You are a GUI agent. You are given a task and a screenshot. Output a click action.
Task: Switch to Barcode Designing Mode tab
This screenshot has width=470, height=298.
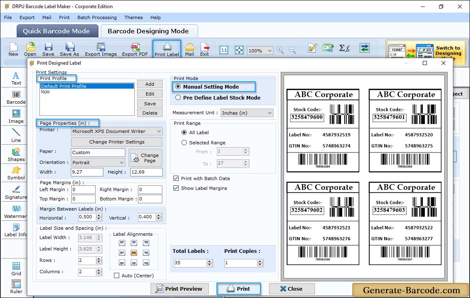coord(149,31)
